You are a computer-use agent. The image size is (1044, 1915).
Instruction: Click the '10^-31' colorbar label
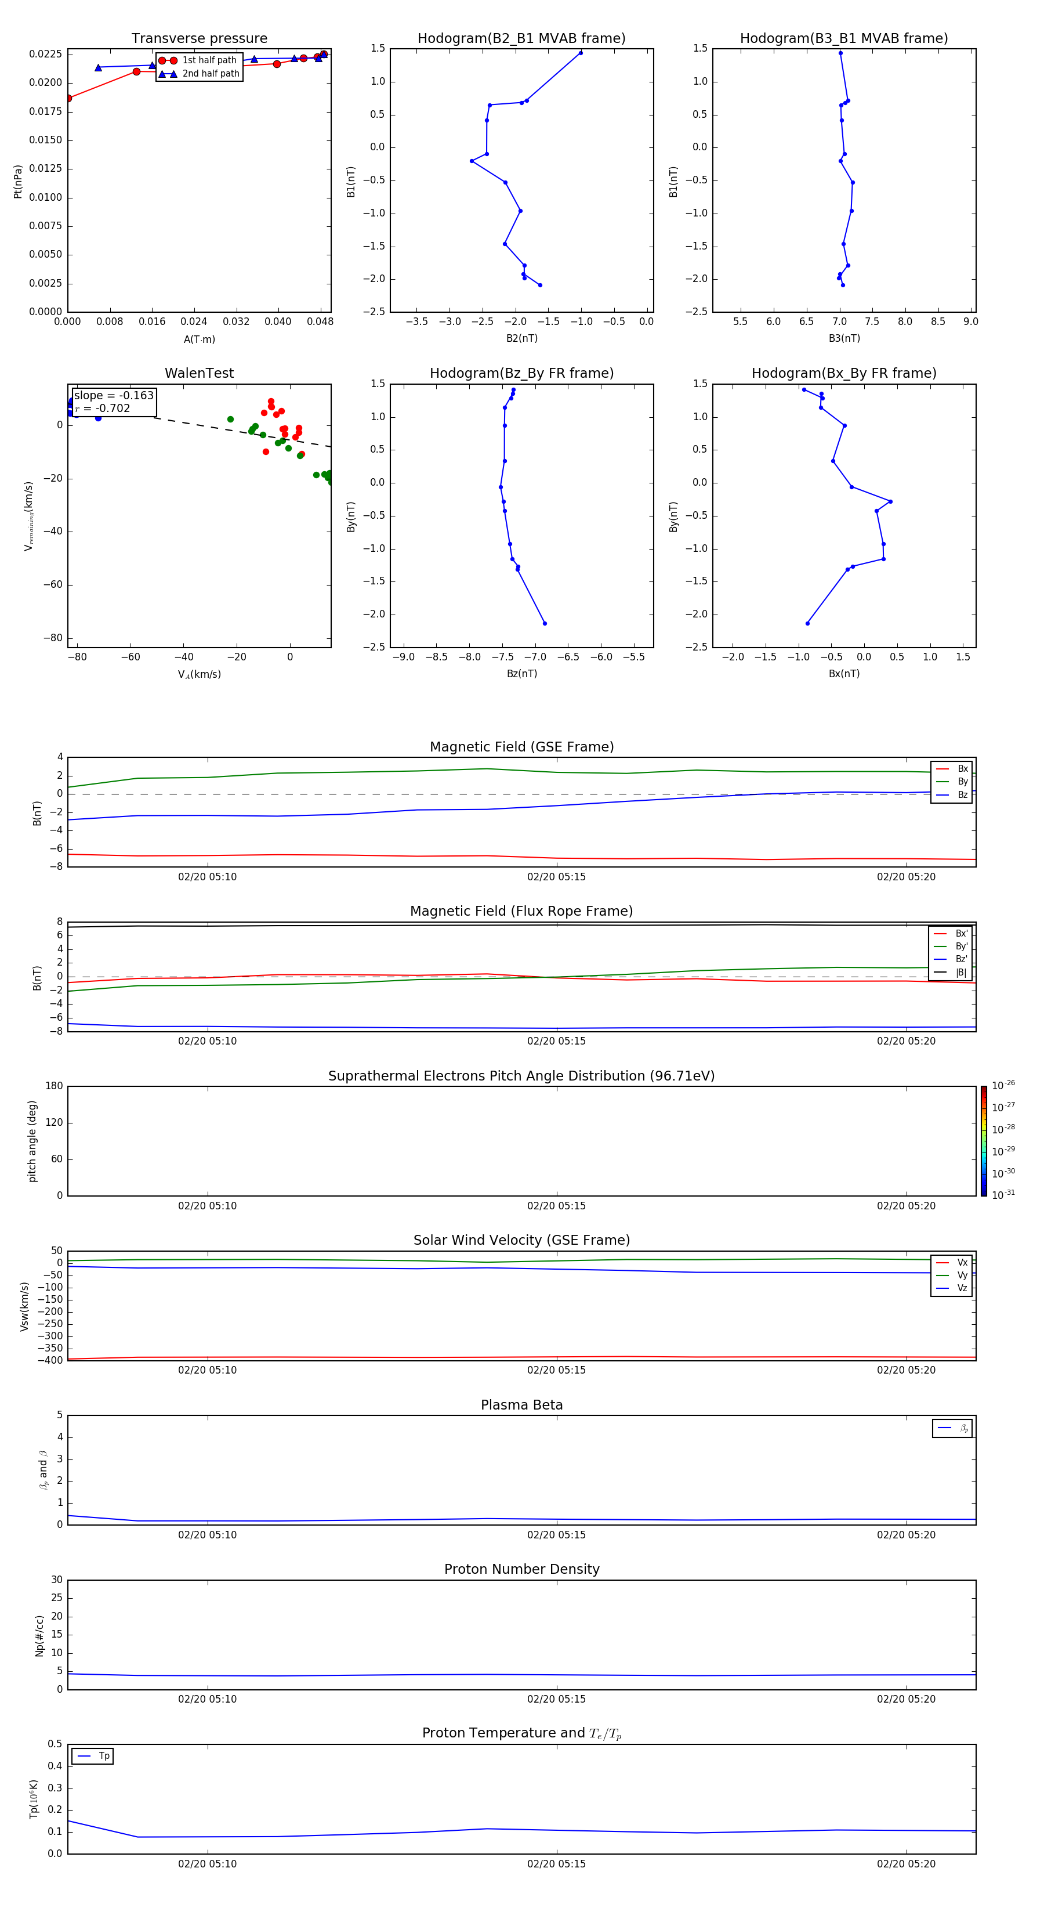coord(1003,1195)
